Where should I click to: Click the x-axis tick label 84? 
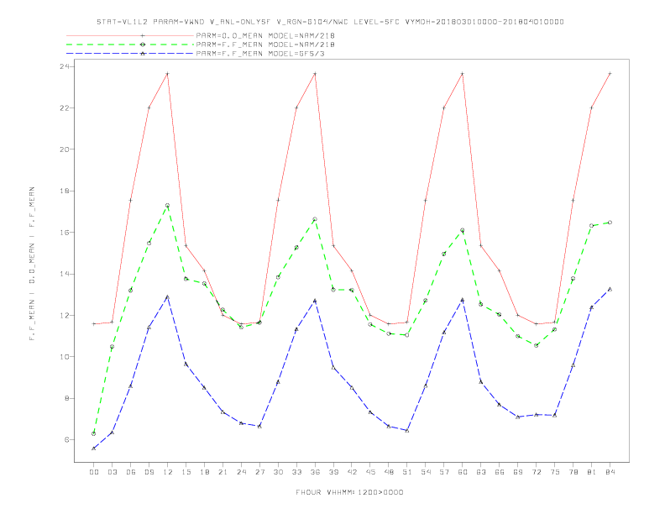click(x=610, y=472)
